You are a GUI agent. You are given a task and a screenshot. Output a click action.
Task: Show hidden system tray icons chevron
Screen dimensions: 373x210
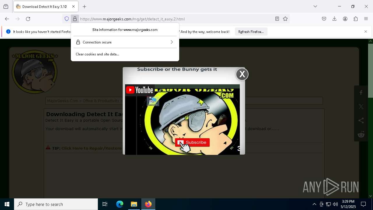coord(314,204)
